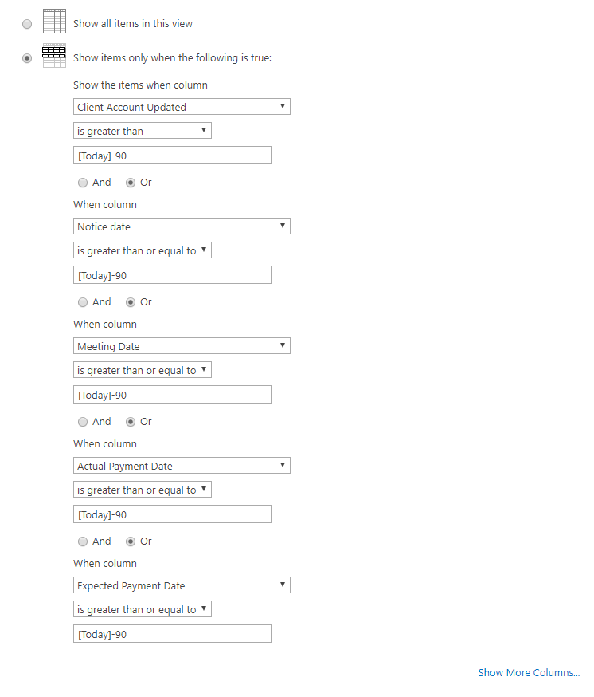Select 'Show all items in this view' radio

26,24
